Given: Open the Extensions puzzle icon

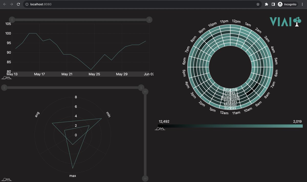Looking at the screenshot, I should click(x=267, y=4).
